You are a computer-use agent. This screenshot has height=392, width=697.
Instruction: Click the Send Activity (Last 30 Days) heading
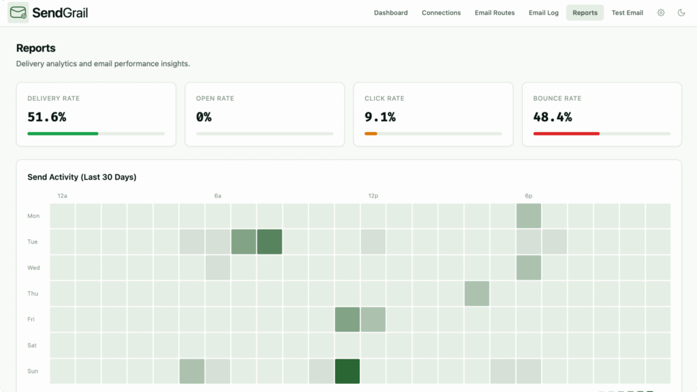82,177
